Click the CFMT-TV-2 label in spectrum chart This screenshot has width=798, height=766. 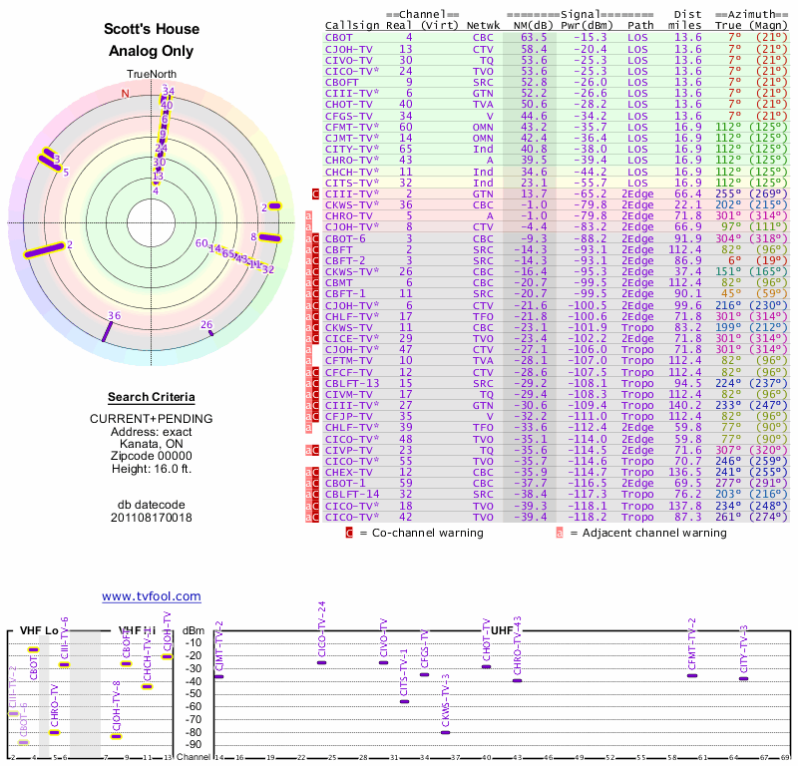pos(691,645)
